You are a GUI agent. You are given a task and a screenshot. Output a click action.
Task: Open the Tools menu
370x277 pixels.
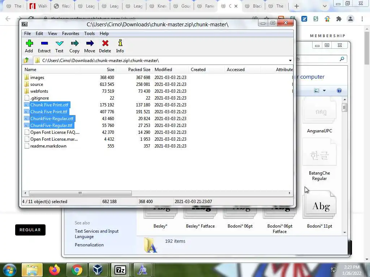click(90, 34)
